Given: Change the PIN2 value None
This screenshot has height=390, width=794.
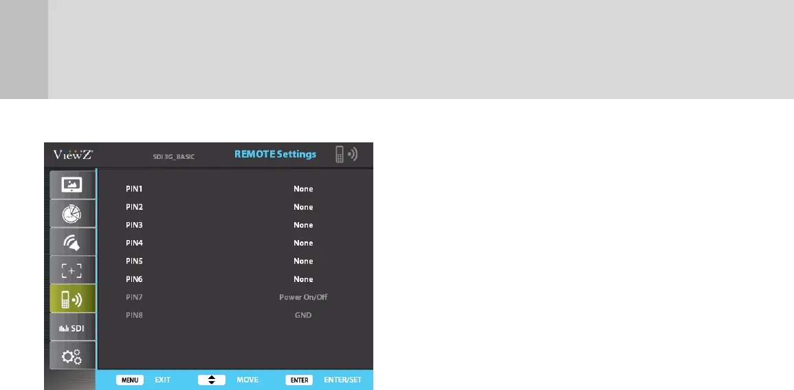Looking at the screenshot, I should pos(303,207).
